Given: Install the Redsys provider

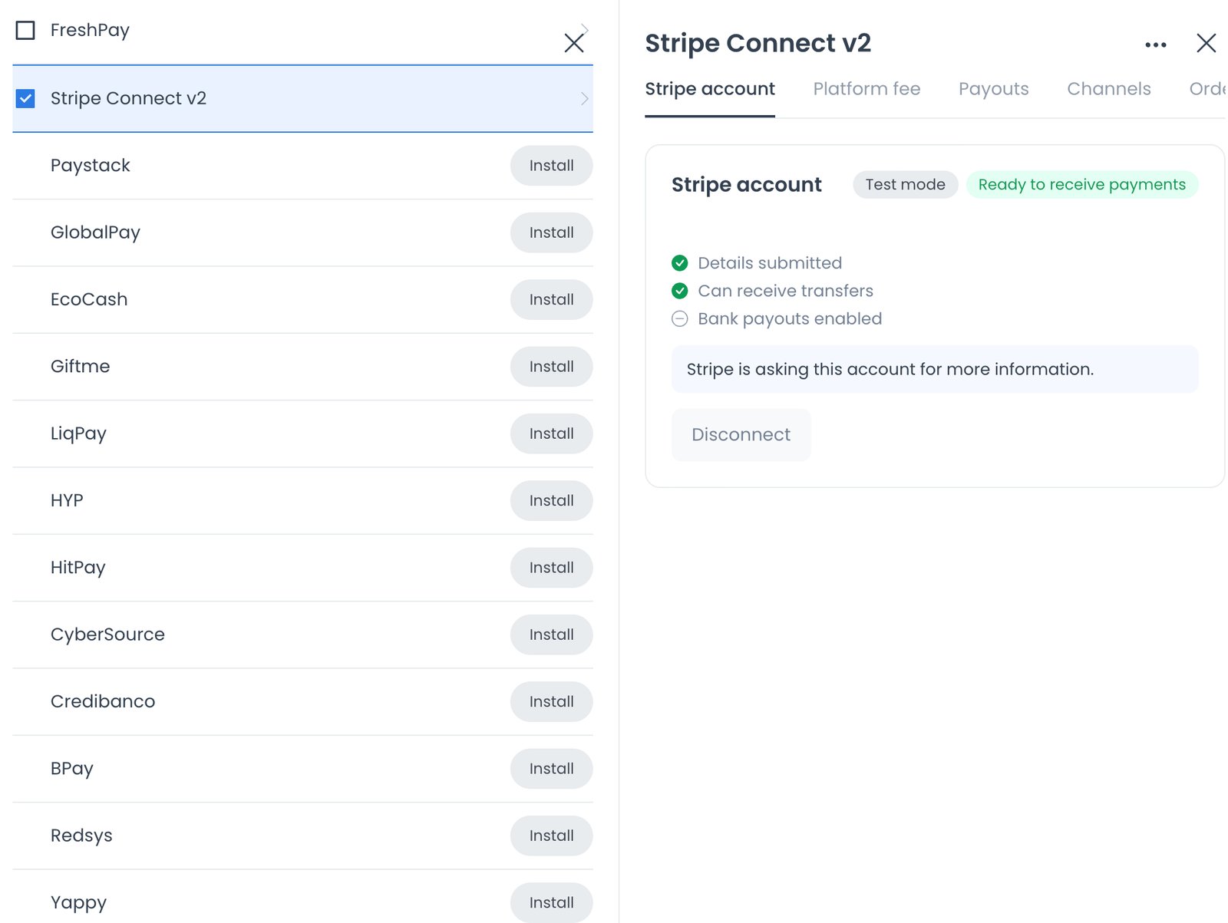Looking at the screenshot, I should (551, 836).
